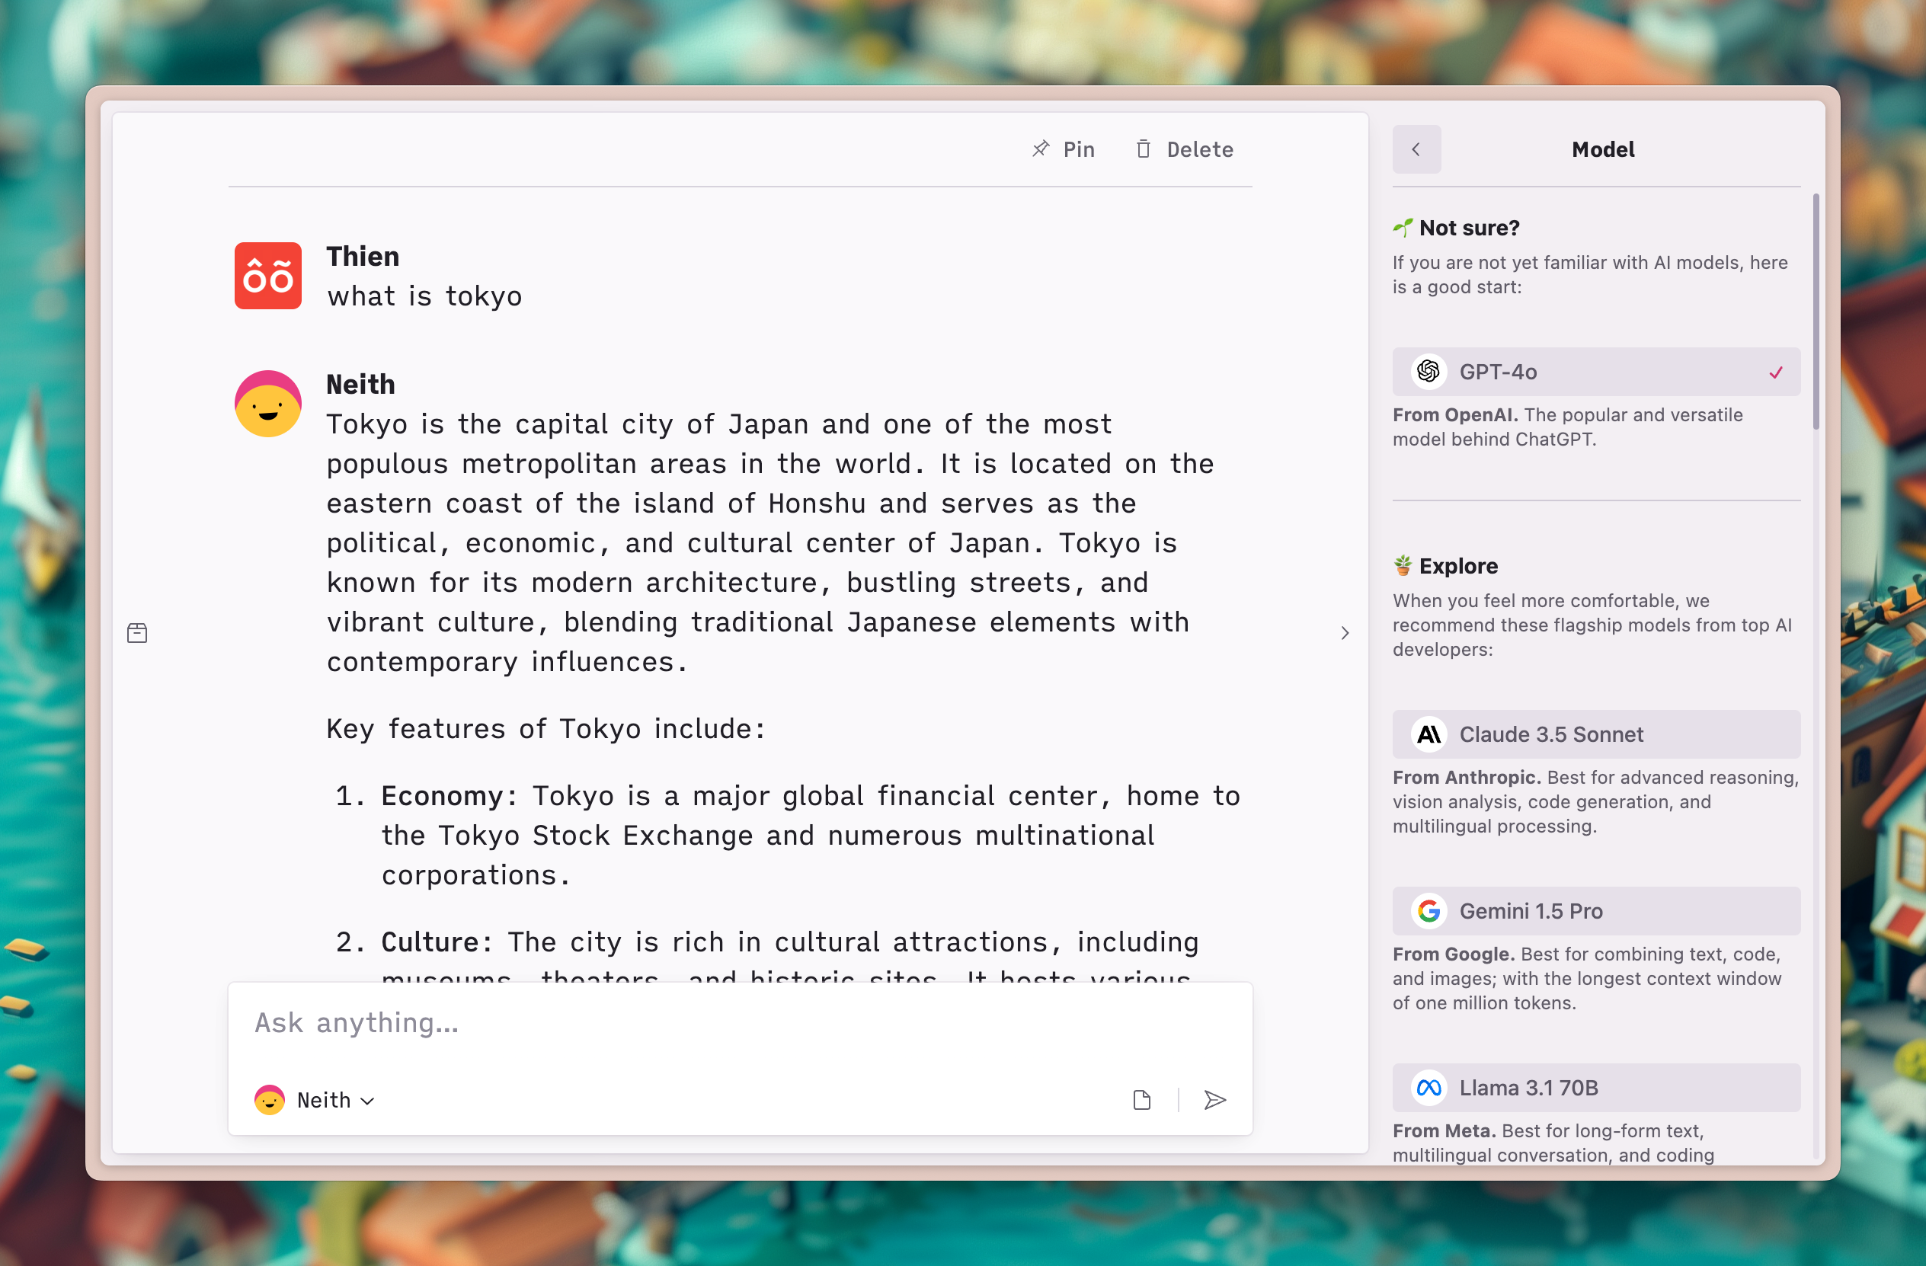This screenshot has width=1926, height=1266.
Task: Switch to the Llama 3.1 70B model
Action: (x=1596, y=1088)
